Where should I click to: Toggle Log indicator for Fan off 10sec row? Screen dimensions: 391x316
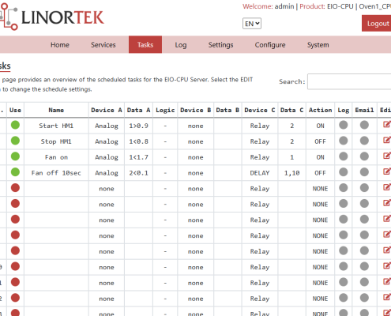[x=344, y=172]
